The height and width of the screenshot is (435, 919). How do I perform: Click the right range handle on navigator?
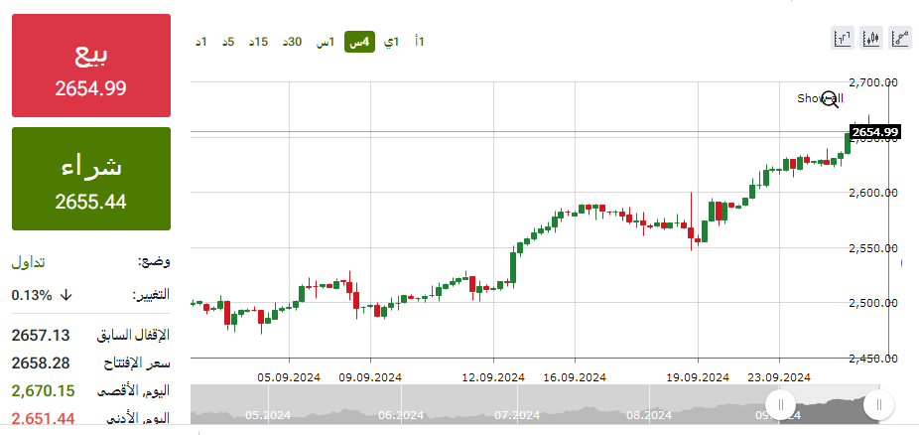878,404
